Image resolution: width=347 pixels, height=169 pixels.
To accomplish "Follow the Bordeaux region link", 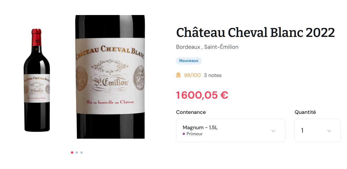I will [188, 47].
